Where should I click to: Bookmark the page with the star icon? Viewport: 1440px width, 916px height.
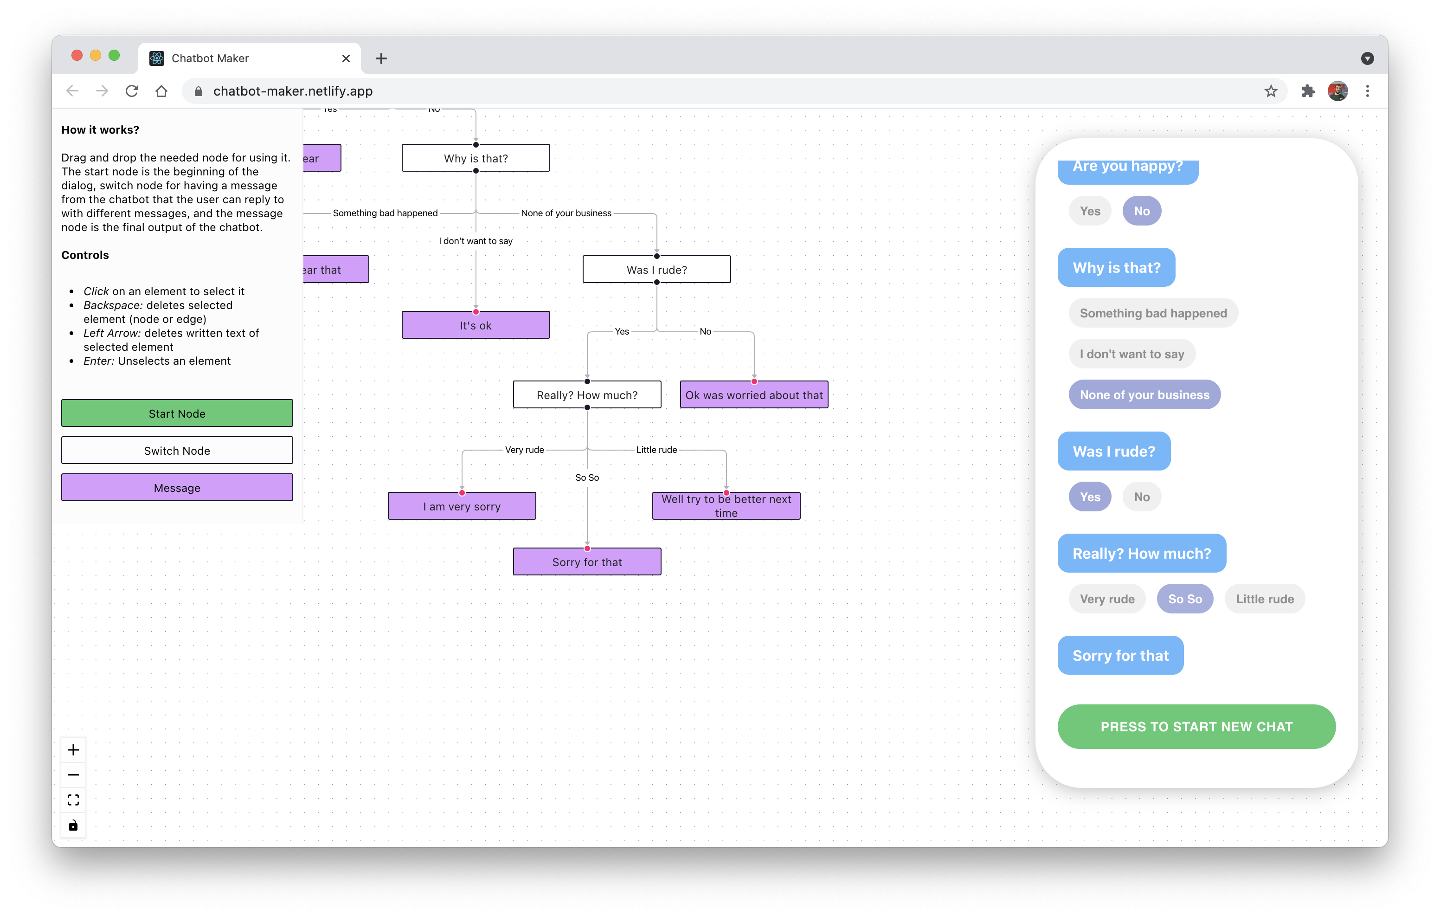1271,91
